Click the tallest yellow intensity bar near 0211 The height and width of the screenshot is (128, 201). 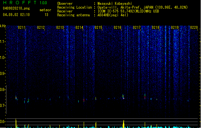pyautogui.click(x=16, y=123)
